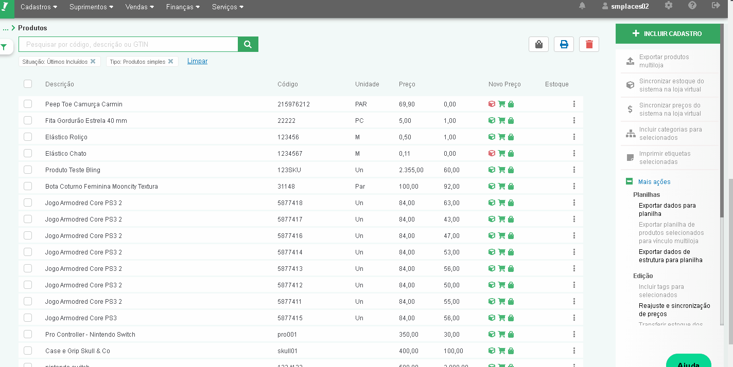Select Exportar dados de estrutura para planilha

671,256
